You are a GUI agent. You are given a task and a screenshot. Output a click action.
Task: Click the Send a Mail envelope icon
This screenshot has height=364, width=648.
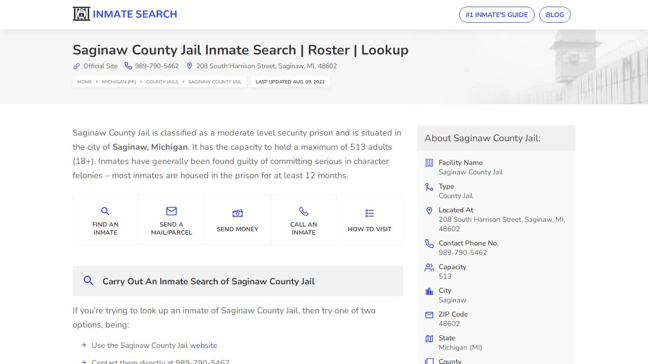(171, 211)
